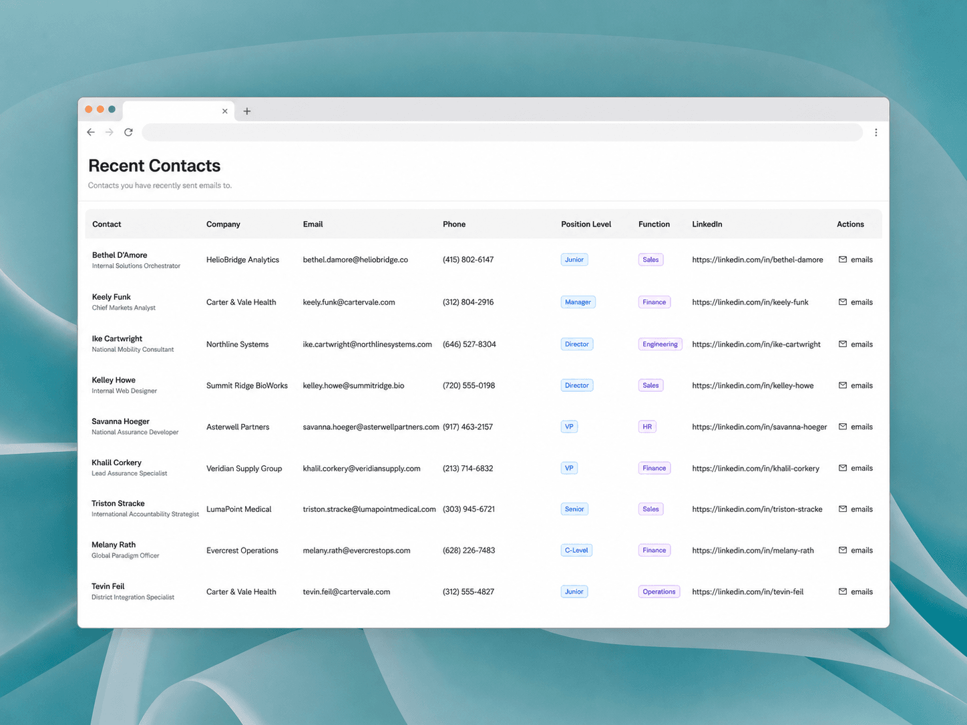
Task: Click the browser forward arrow
Action: click(110, 132)
